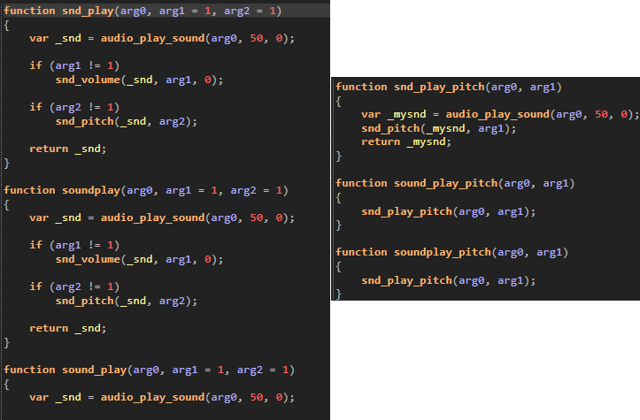Click the audio_play_sound line inside soundplay

tap(162, 218)
